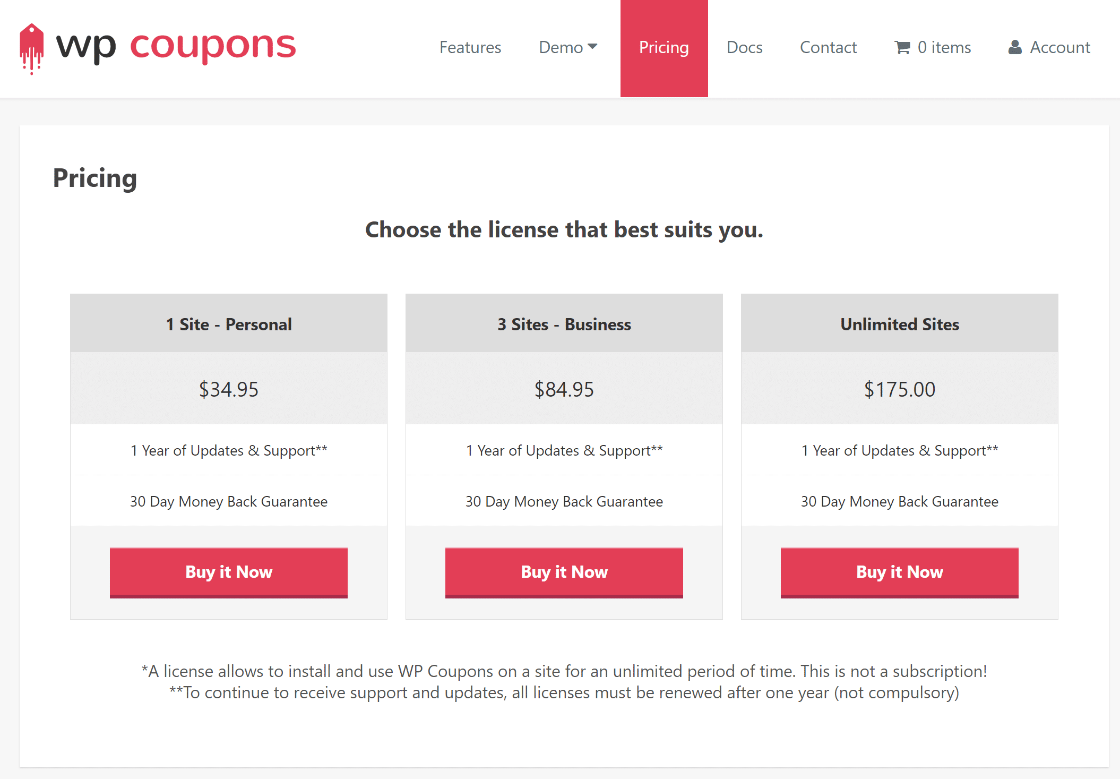1120x779 pixels.
Task: View cart via the 0 items link
Action: (944, 47)
